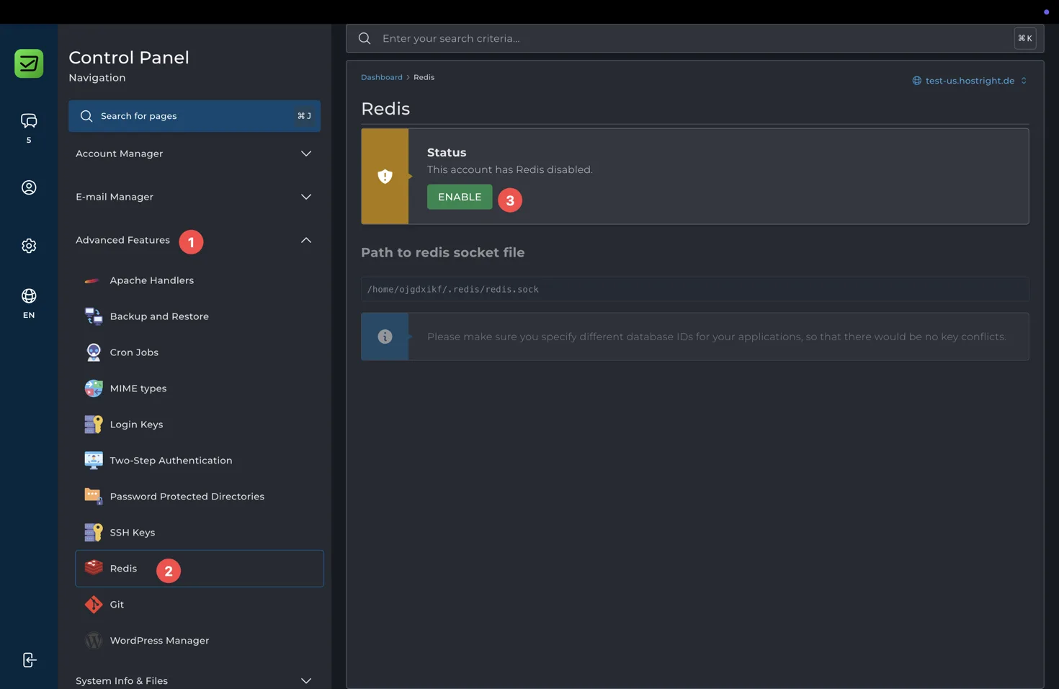
Task: Click the ⌘J shortcut badge
Action: click(x=305, y=116)
